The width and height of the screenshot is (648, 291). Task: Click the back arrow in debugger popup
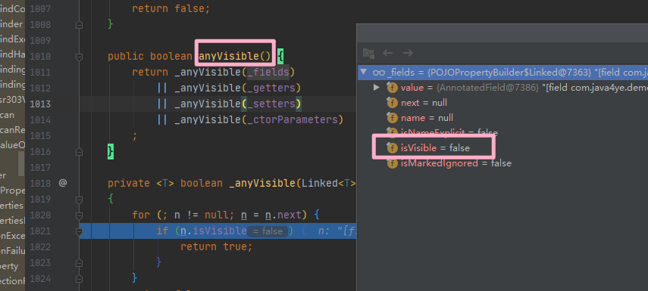coord(387,53)
